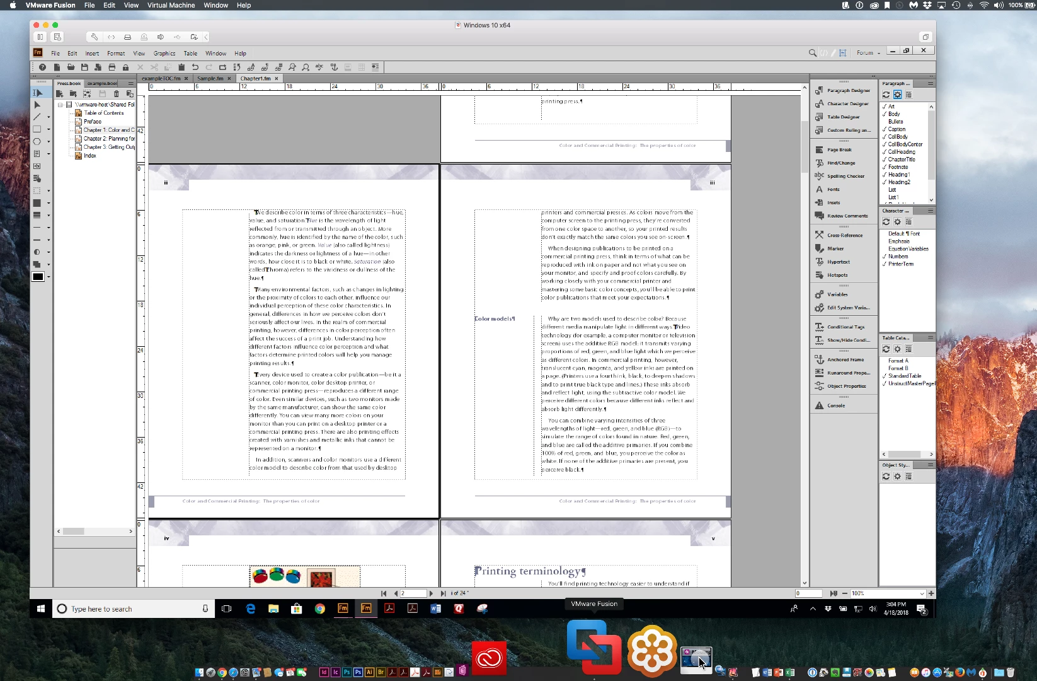The image size is (1037, 681).
Task: Open the Graphics menu
Action: point(164,54)
